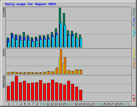Click the 121599 axis value
Viewport: 137px width, 107px height.
(x=4, y=12)
